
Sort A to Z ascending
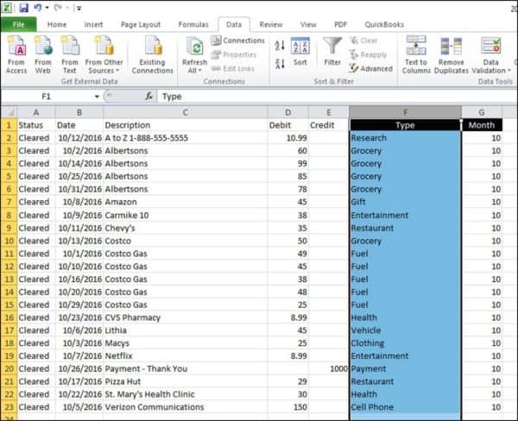pyautogui.click(x=280, y=46)
